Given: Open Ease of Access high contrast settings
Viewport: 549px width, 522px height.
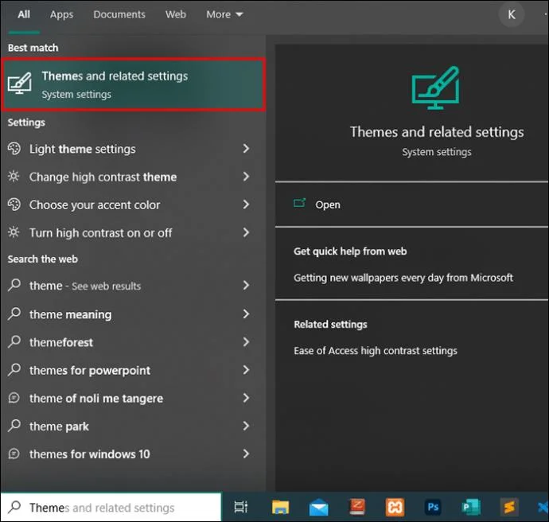Looking at the screenshot, I should point(376,351).
